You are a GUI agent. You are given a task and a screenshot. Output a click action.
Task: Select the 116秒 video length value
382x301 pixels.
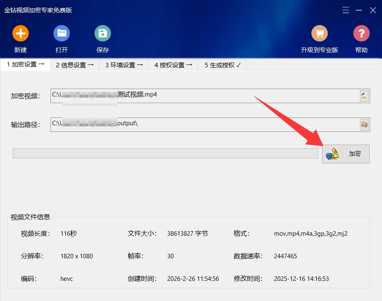tap(69, 234)
